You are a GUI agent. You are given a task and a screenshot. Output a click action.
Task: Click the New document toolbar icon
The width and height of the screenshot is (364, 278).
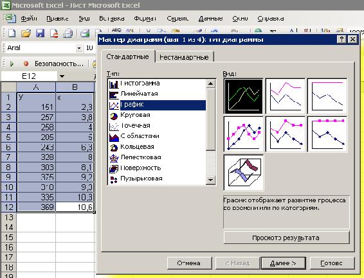pyautogui.click(x=12, y=33)
